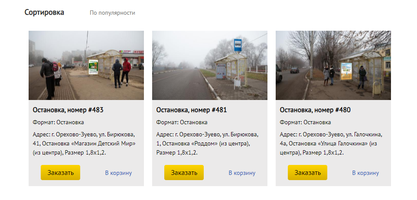Click the address text for 'Магазин Детский Мир' stop
Image resolution: width=417 pixels, height=200 pixels.
pos(84,144)
